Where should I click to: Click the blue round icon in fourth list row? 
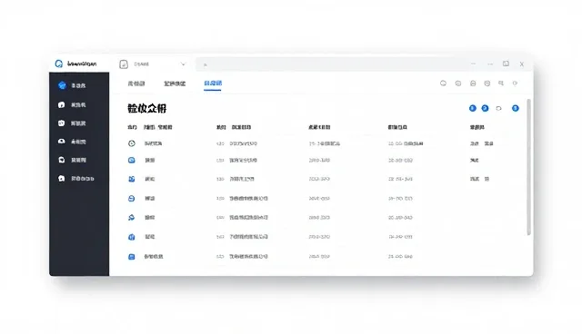click(x=131, y=199)
